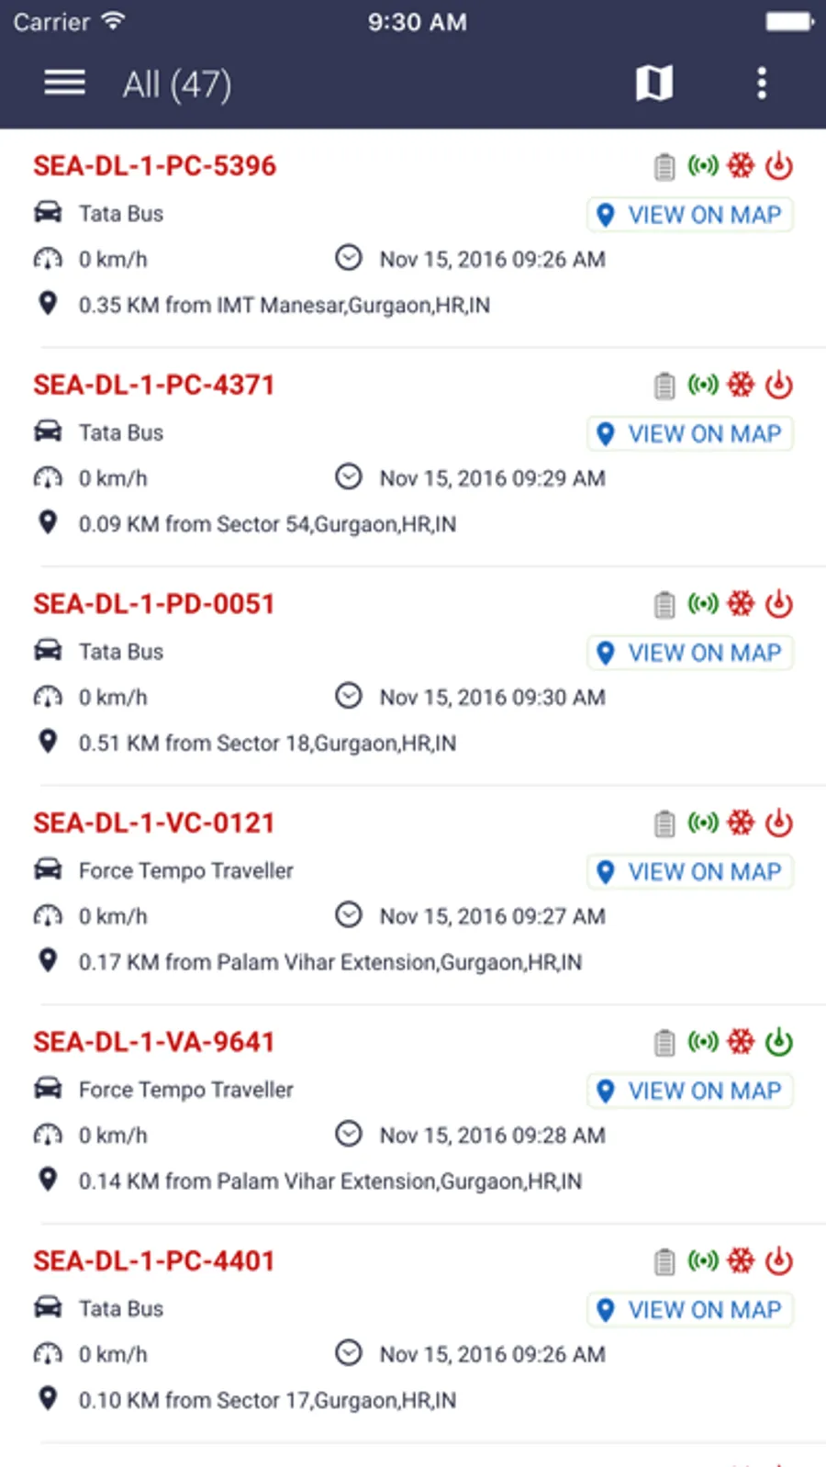826x1467 pixels.
Task: Tap the All (47) vehicle filter title
Action: 177,84
